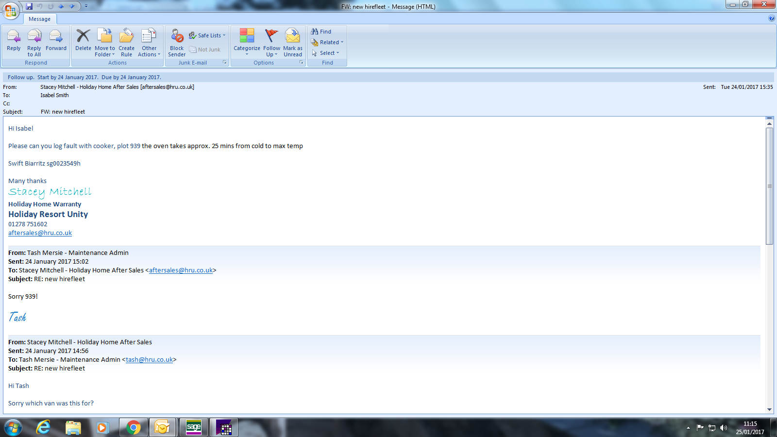
Task: Click the message body scroll down arrow
Action: (x=769, y=410)
